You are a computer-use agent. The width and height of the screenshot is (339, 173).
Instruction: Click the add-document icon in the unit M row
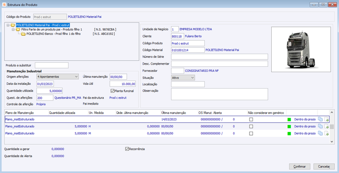pyautogui.click(x=326, y=133)
